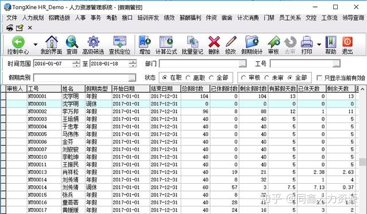Open 假期统计 folder icon
This screenshot has width=367, height=214.
tap(252, 42)
